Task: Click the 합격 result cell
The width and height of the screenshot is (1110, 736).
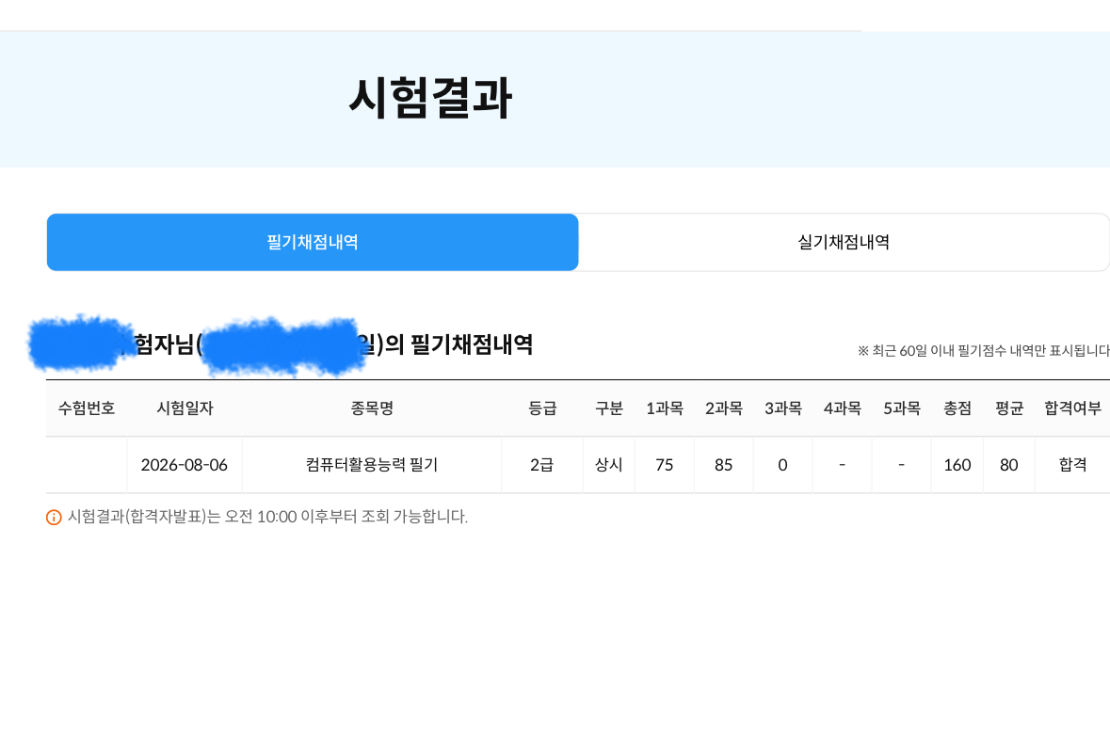Action: click(x=1072, y=465)
